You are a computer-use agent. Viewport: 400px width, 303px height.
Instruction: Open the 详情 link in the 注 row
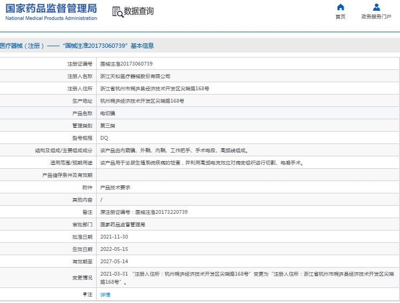click(105, 295)
